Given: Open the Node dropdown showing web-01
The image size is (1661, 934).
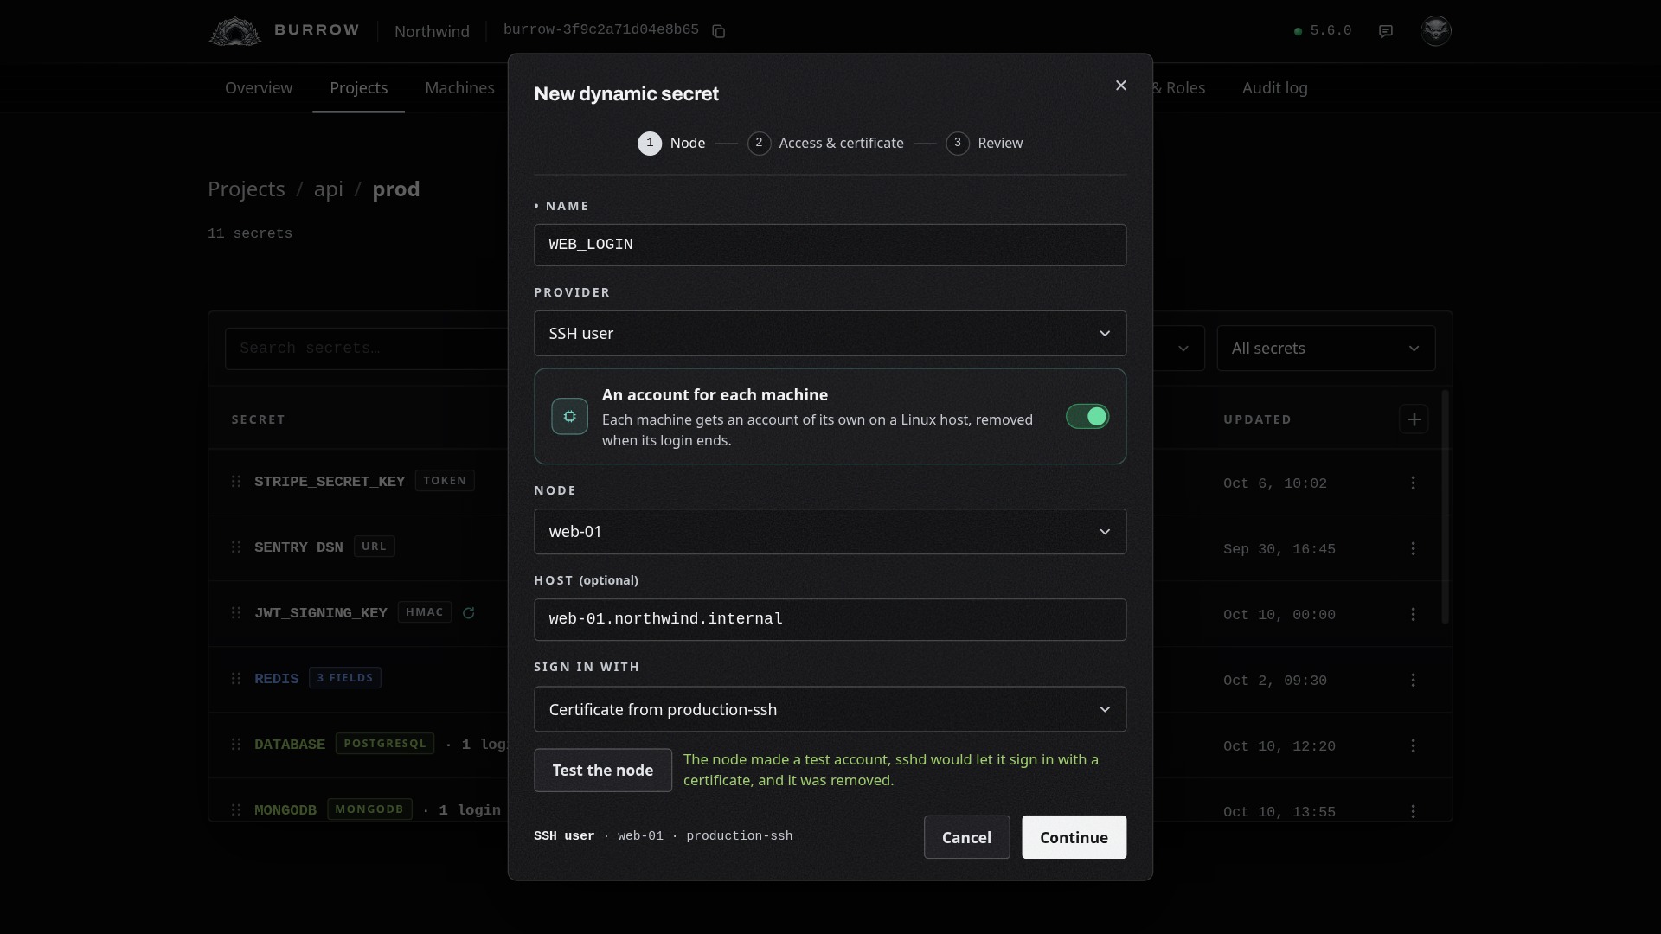Looking at the screenshot, I should pyautogui.click(x=830, y=532).
